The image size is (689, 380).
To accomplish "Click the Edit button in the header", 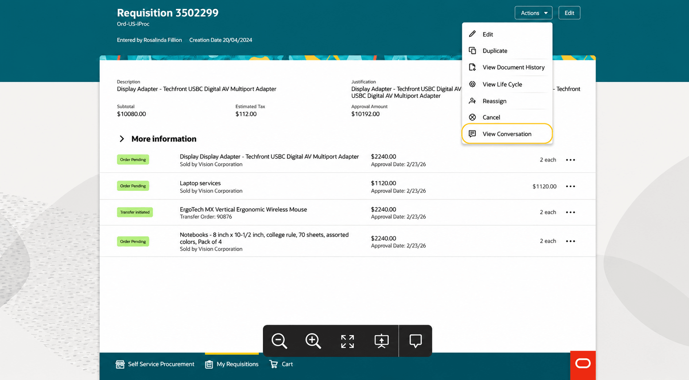I will point(569,13).
